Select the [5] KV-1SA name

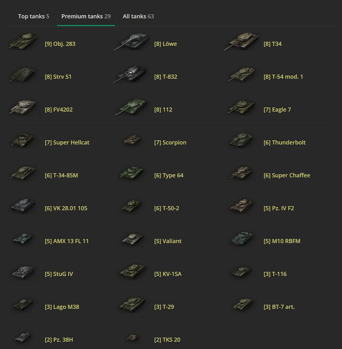click(168, 274)
